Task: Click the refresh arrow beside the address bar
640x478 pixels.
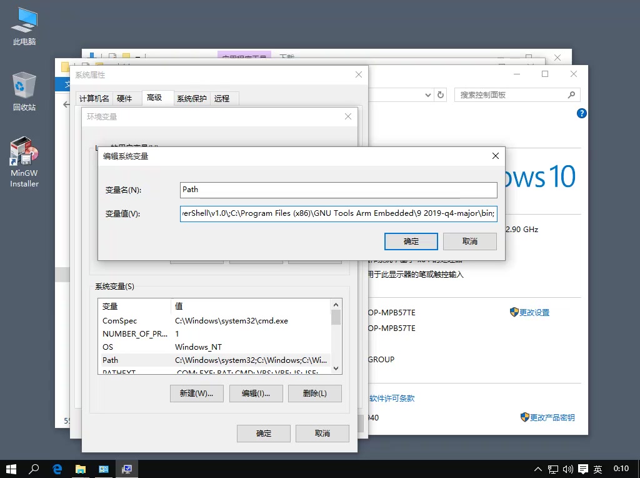Action: (442, 94)
